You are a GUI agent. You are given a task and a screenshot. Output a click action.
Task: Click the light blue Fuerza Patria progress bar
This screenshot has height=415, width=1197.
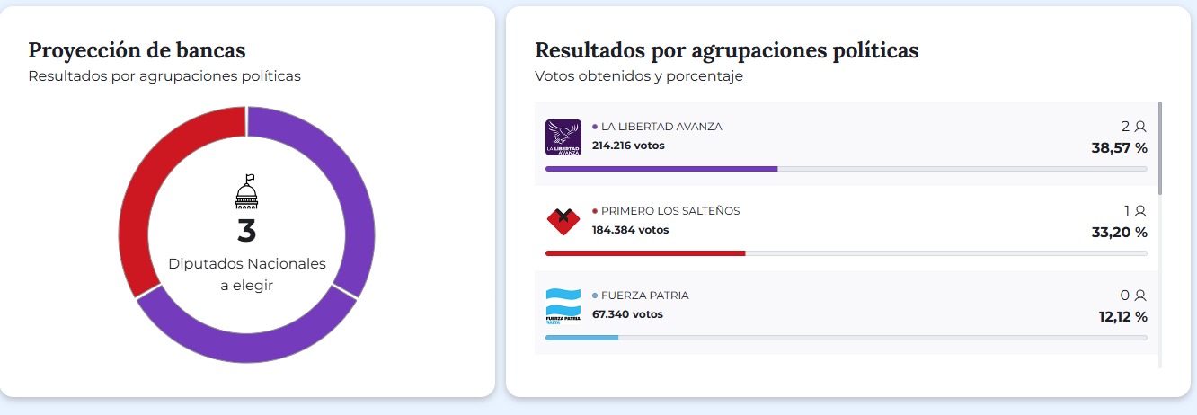click(581, 338)
